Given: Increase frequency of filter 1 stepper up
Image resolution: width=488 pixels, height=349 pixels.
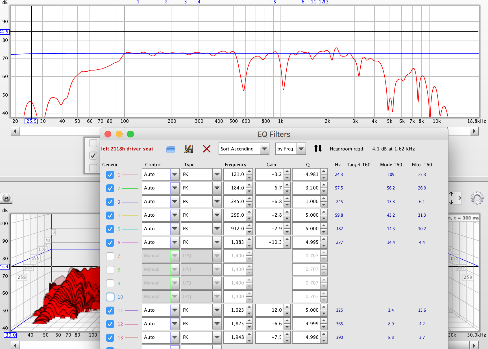Looking at the screenshot, I should click(x=249, y=171).
